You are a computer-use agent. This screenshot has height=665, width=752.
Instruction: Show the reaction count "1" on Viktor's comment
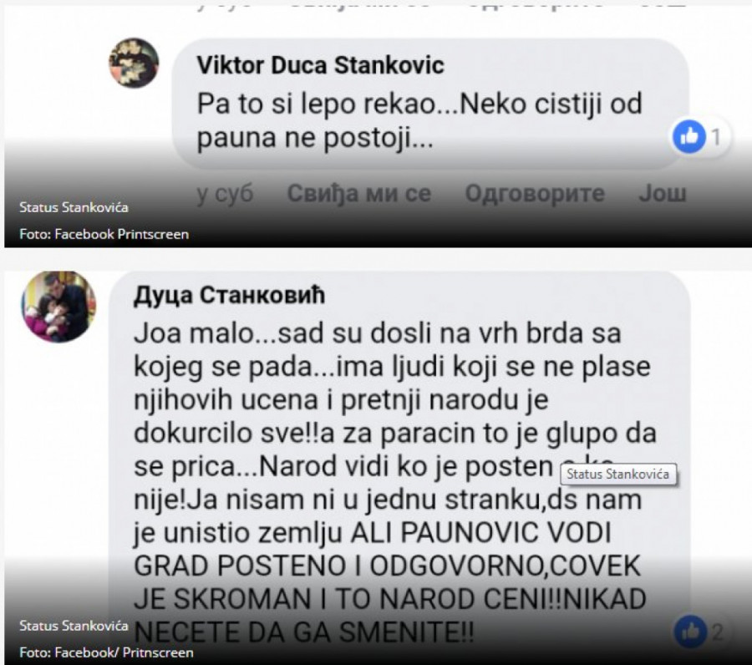tap(716, 138)
